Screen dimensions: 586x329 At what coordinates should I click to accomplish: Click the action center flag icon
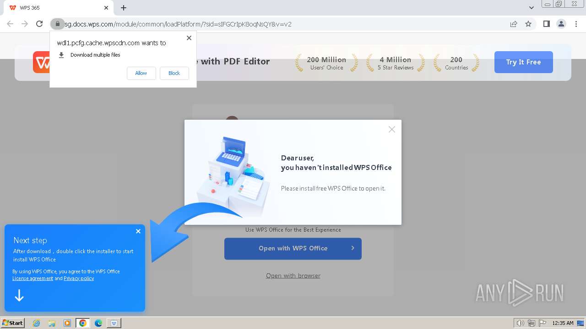pos(543,323)
